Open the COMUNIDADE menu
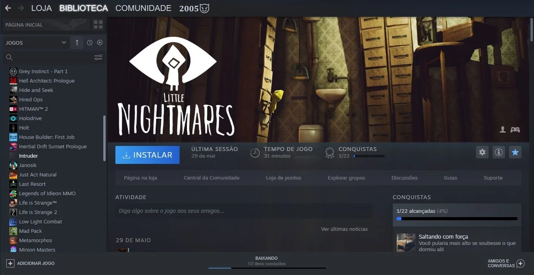 [x=144, y=8]
